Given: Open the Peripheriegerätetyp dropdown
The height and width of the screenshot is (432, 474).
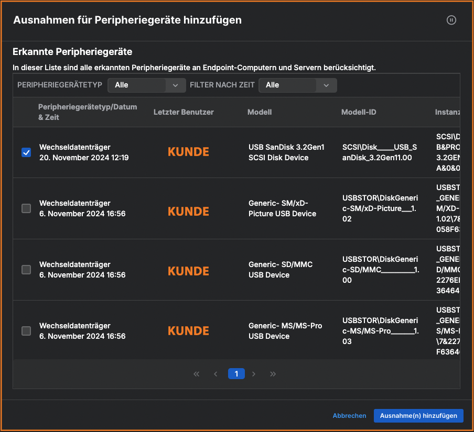Looking at the screenshot, I should [x=146, y=85].
